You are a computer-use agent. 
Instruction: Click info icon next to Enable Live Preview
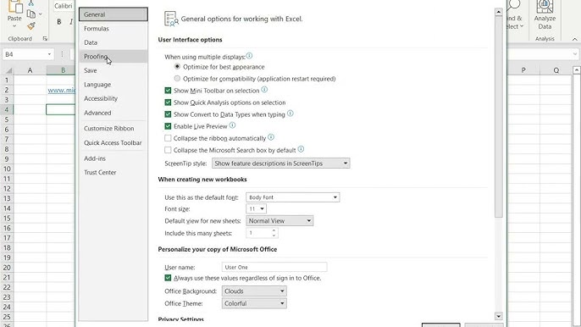[x=232, y=125]
